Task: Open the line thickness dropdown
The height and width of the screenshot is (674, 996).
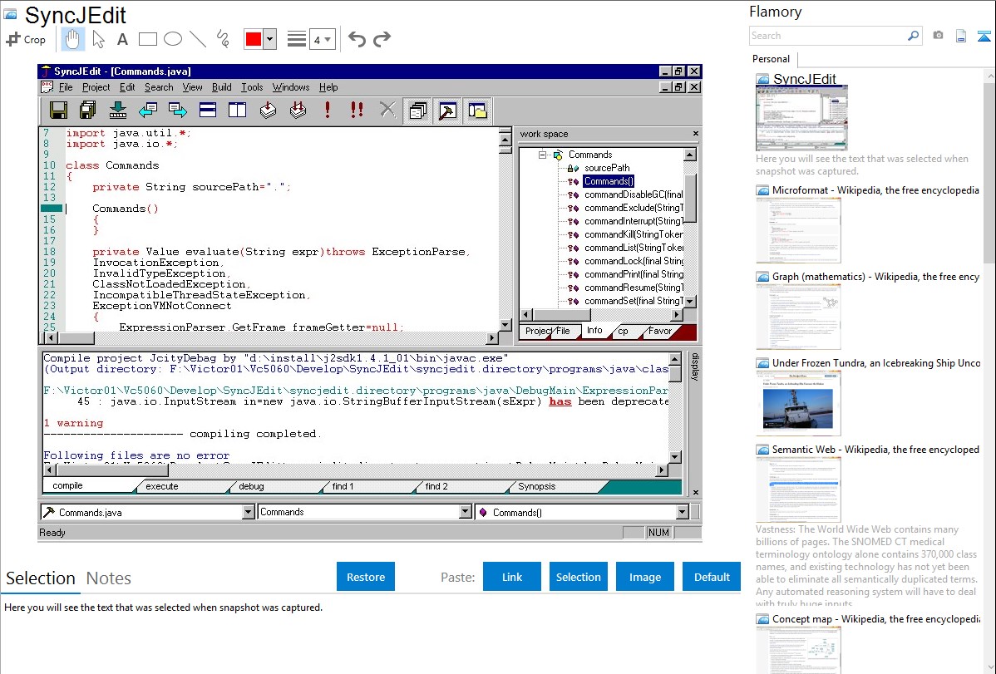Action: pyautogui.click(x=322, y=39)
